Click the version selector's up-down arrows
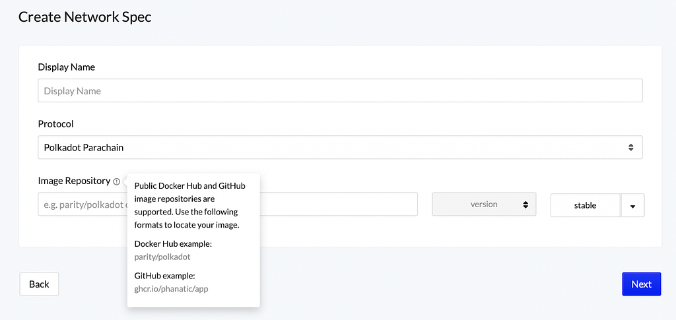Screen dimensions: 676x320 click(525, 205)
